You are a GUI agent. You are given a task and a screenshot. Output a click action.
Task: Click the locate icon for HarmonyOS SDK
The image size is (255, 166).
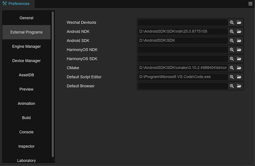[x=232, y=59]
